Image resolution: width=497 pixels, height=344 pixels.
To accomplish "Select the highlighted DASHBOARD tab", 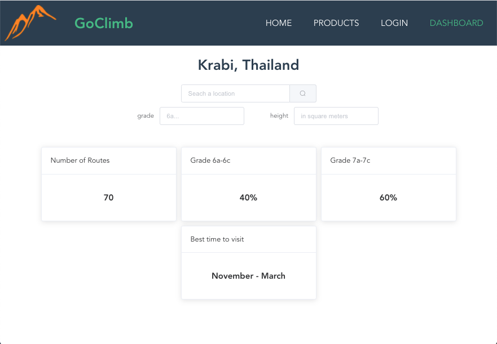I will click(456, 23).
